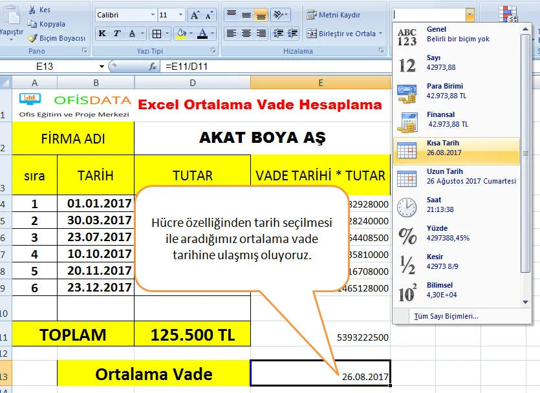Click the orientation (angled text) icon
This screenshot has height=393, width=540.
278,15
